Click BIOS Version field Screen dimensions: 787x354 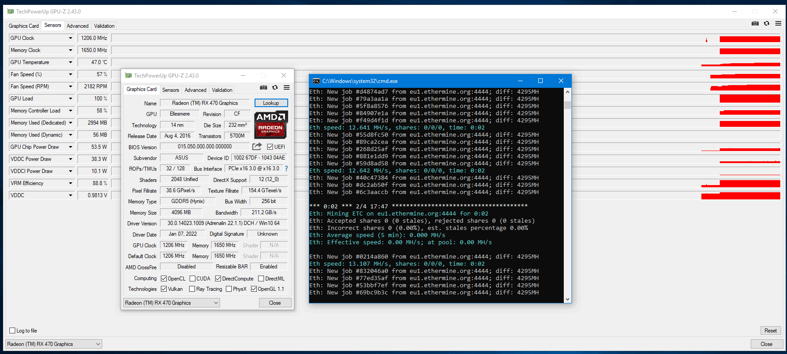pos(205,147)
